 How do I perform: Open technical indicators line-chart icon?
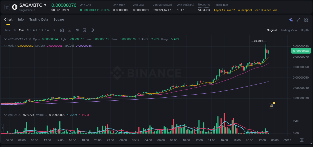69,30
